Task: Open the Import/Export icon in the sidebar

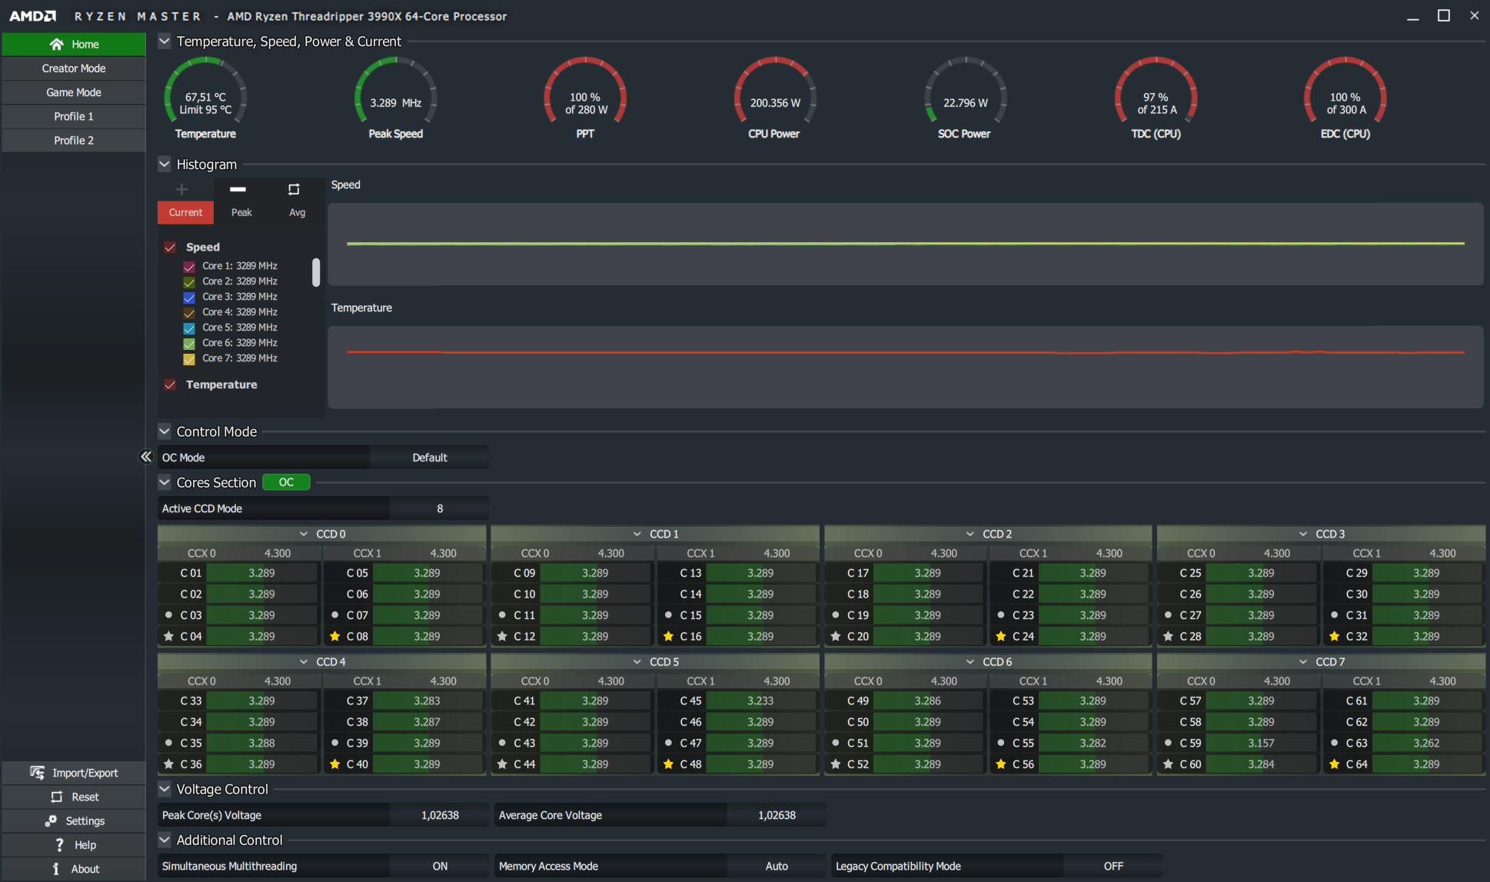Action: coord(37,773)
